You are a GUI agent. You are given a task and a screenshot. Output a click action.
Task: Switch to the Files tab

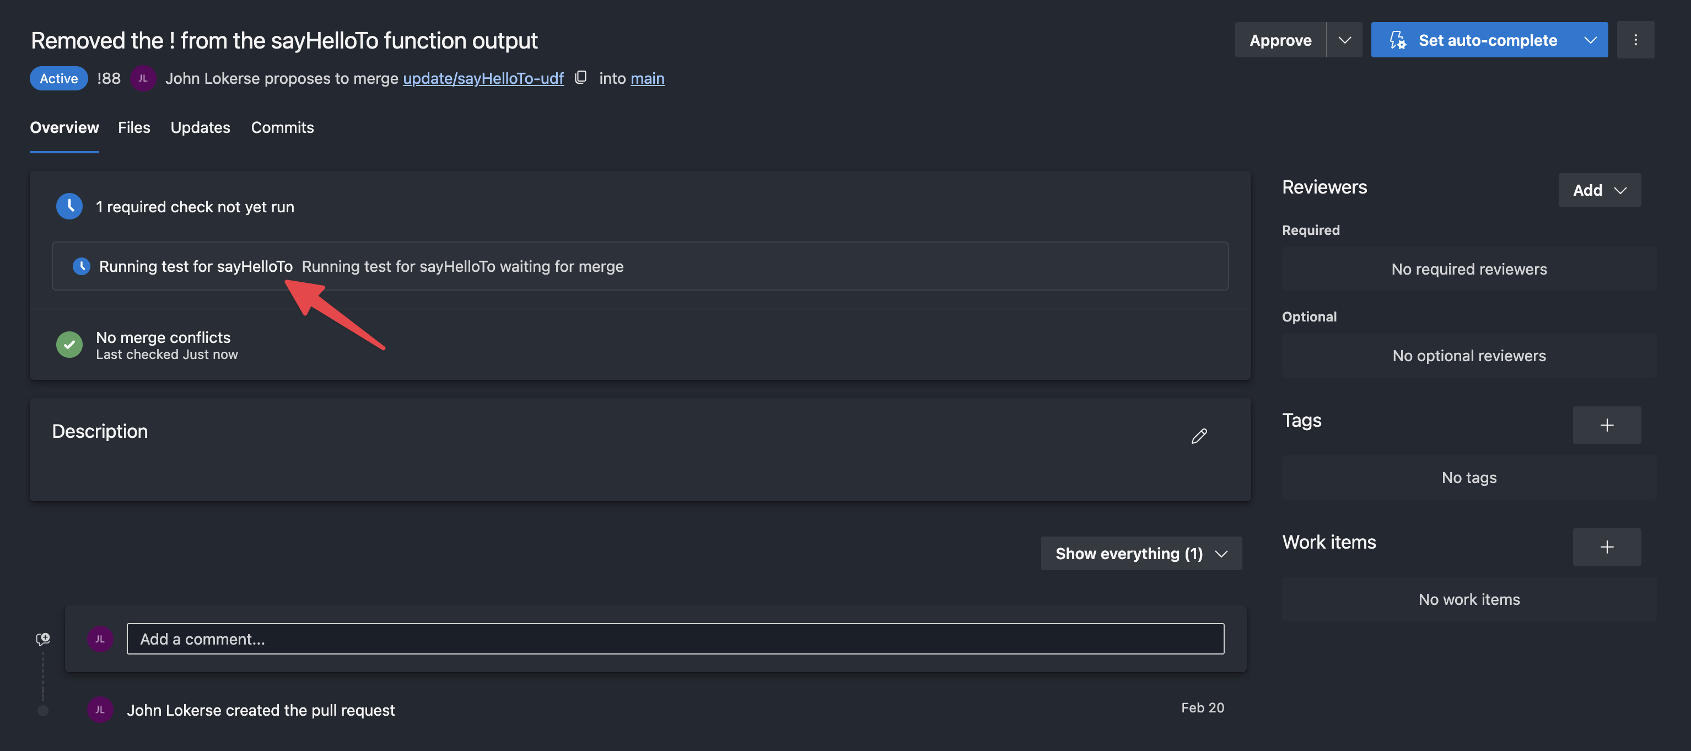134,127
